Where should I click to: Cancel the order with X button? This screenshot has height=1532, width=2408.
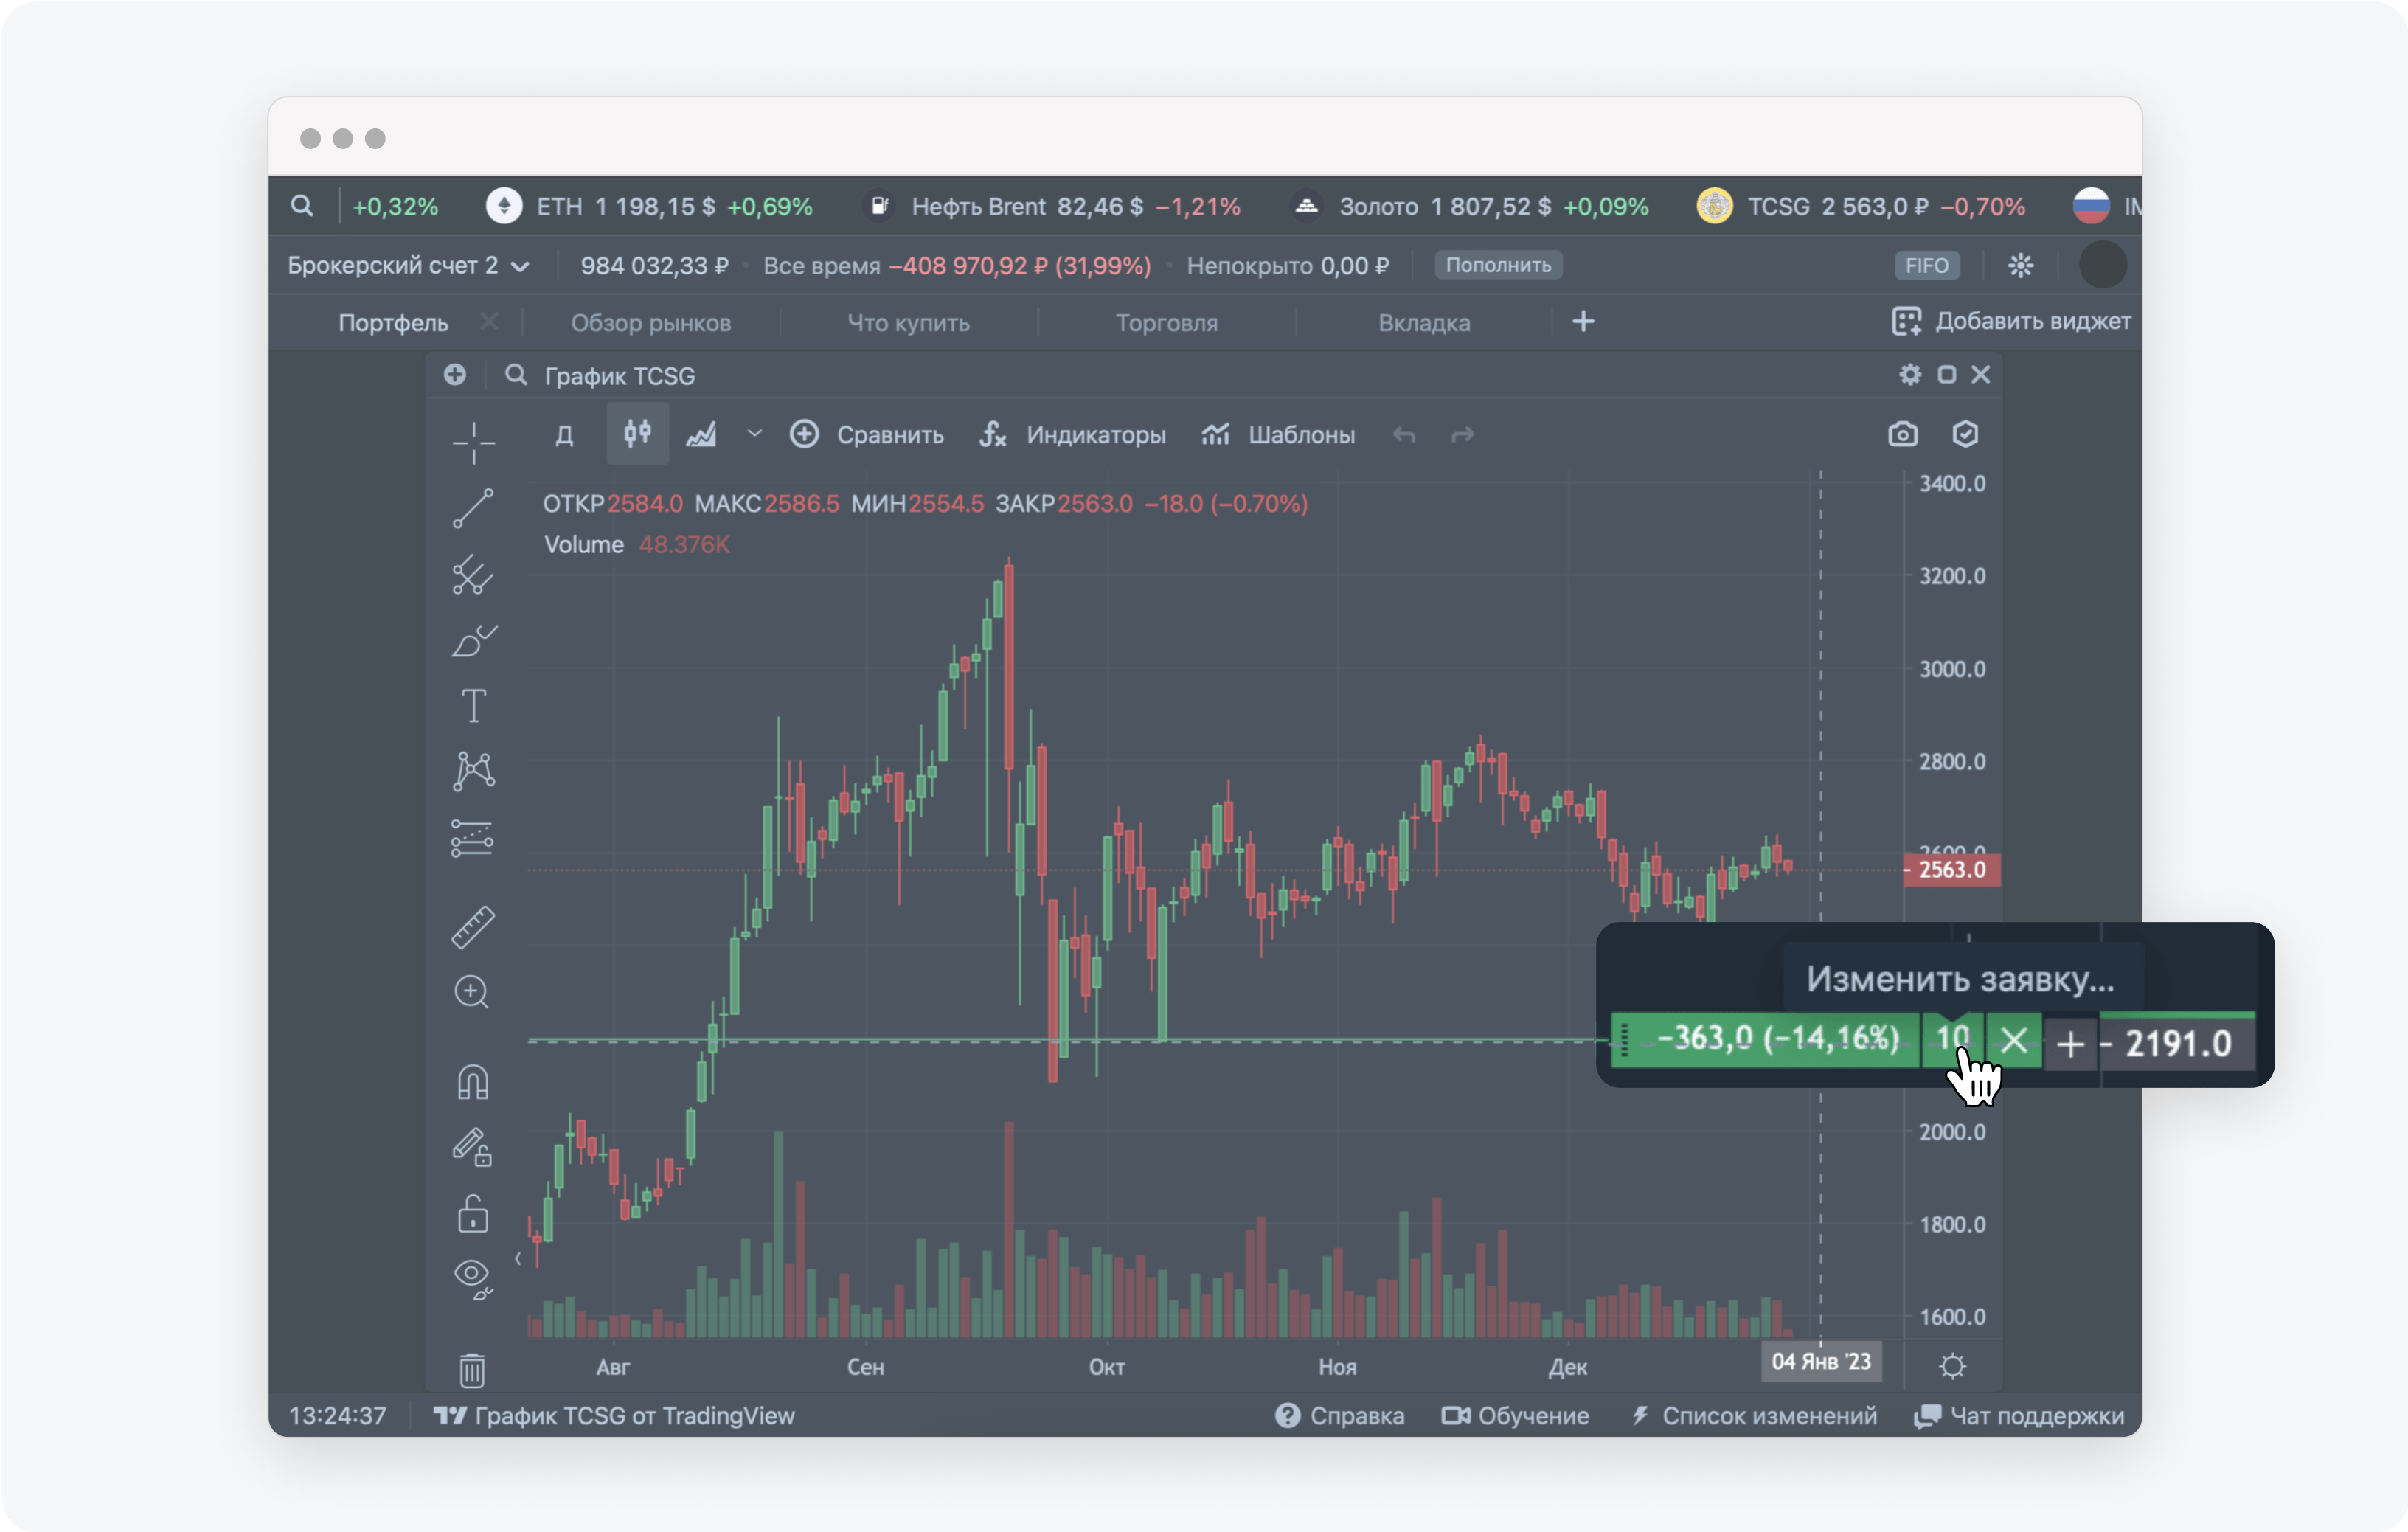(x=2014, y=1041)
